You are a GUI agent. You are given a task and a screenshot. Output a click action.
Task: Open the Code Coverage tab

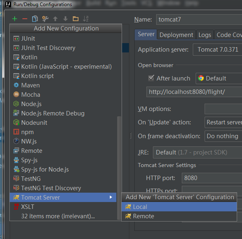click(x=228, y=35)
